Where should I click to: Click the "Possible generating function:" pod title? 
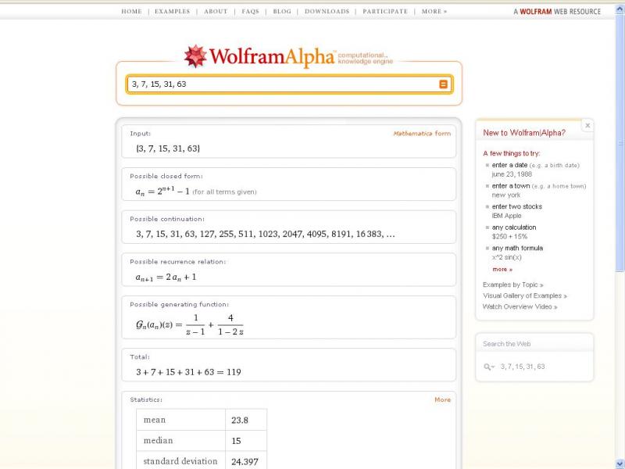pyautogui.click(x=180, y=305)
